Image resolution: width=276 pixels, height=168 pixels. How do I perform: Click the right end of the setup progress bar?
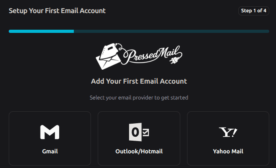point(267,31)
